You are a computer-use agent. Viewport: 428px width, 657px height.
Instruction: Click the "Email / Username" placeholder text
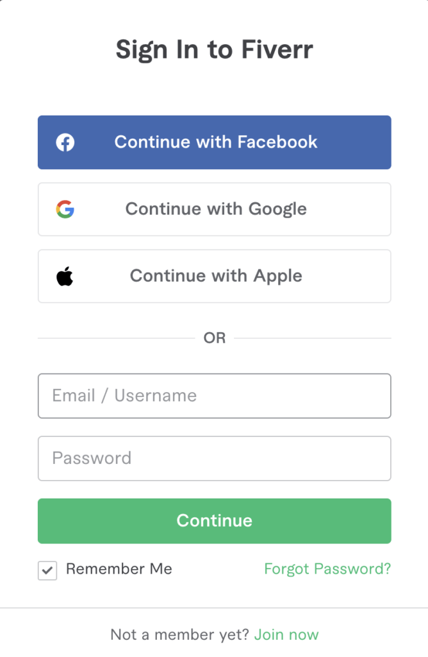(x=124, y=396)
